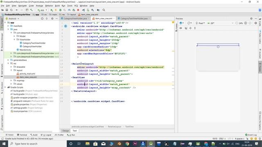Open the Build menu
The height and width of the screenshot is (147, 262).
coord(57,6)
